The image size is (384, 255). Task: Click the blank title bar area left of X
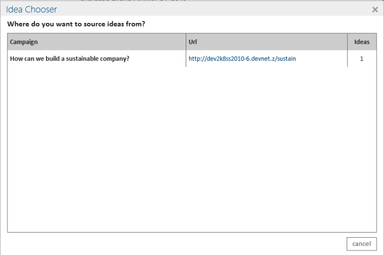tap(230, 10)
